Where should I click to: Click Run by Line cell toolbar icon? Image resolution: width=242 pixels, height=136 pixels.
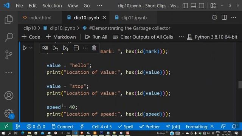click(x=45, y=48)
